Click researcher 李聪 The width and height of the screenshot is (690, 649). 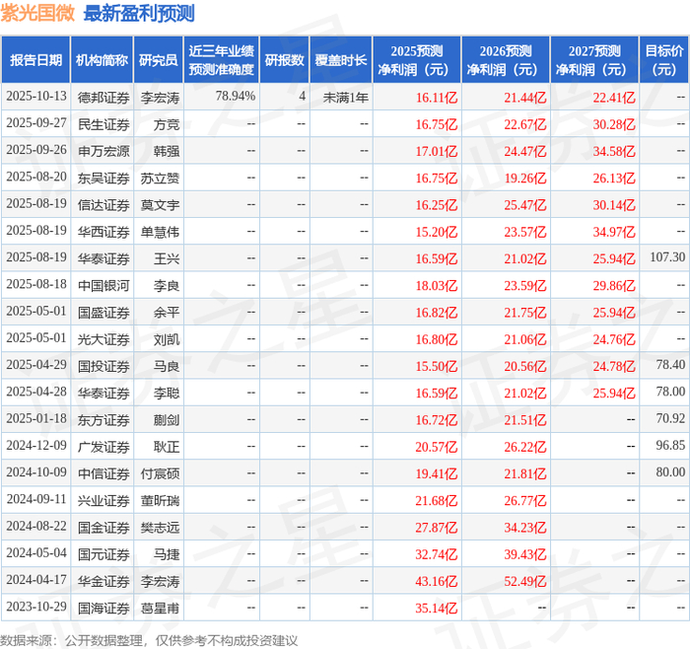(x=167, y=394)
